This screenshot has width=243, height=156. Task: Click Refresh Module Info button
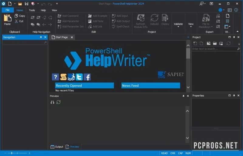pyautogui.click(x=141, y=21)
